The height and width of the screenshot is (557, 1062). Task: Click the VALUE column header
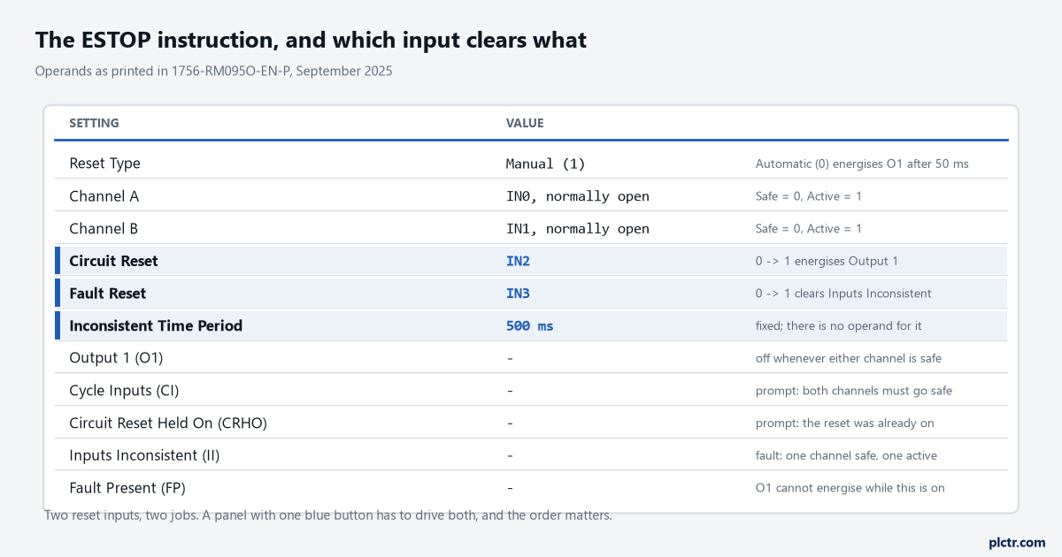pyautogui.click(x=525, y=123)
